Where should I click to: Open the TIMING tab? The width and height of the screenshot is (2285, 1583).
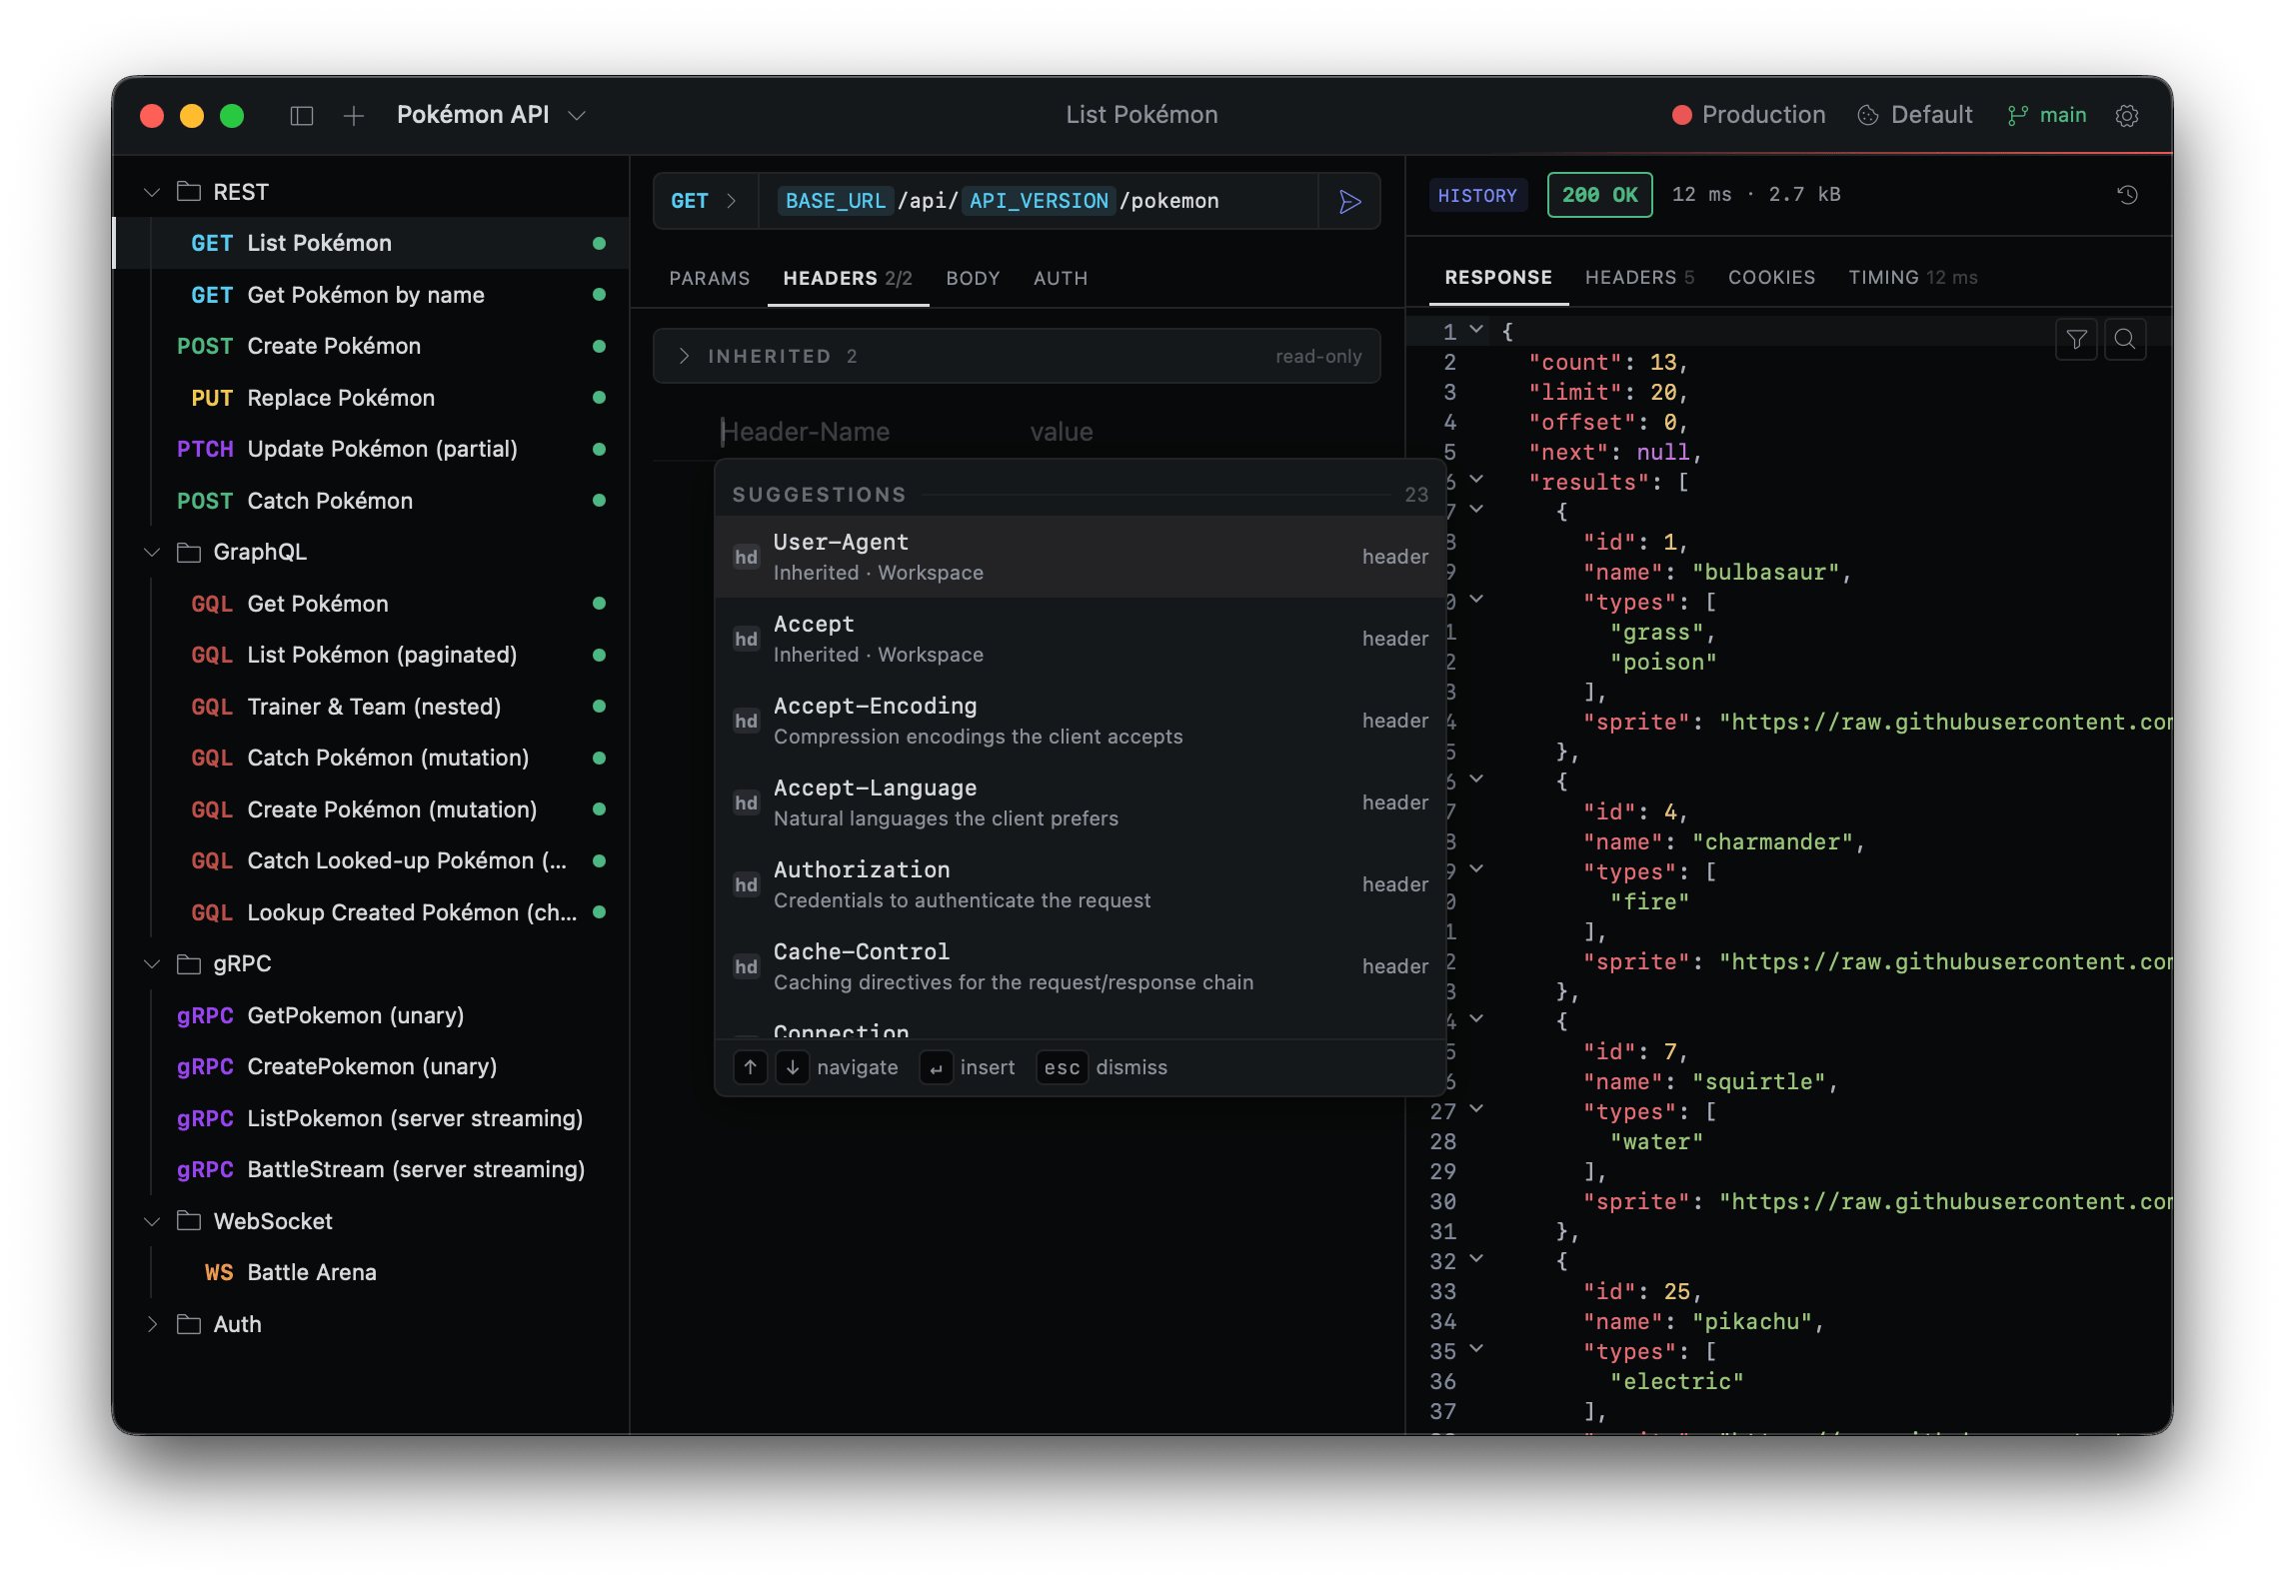(1912, 277)
